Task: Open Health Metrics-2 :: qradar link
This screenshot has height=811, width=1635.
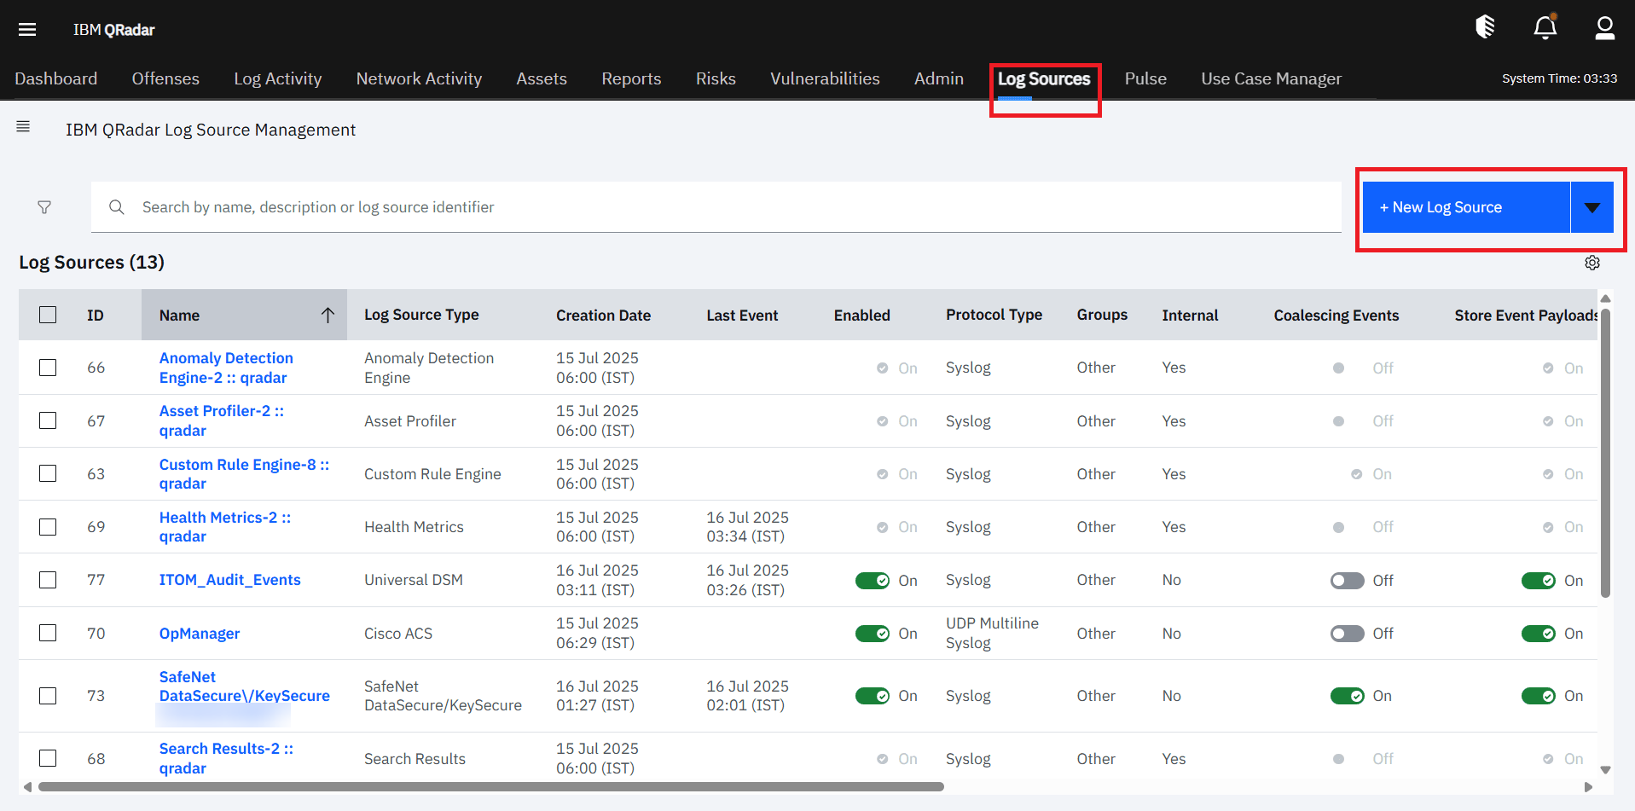Action: pyautogui.click(x=225, y=527)
